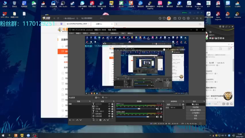245x138 pixels.
Task: Open WeGame desktop shortcut
Action: 237,15
